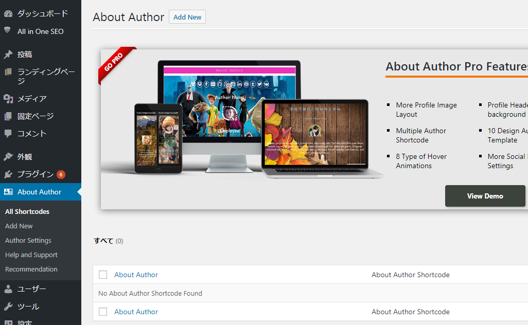Click the About Author ID card icon
This screenshot has width=528, height=325.
(x=8, y=192)
